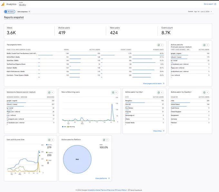
Task: Click the BioBiz property name in header
Action: [x=23, y=5]
